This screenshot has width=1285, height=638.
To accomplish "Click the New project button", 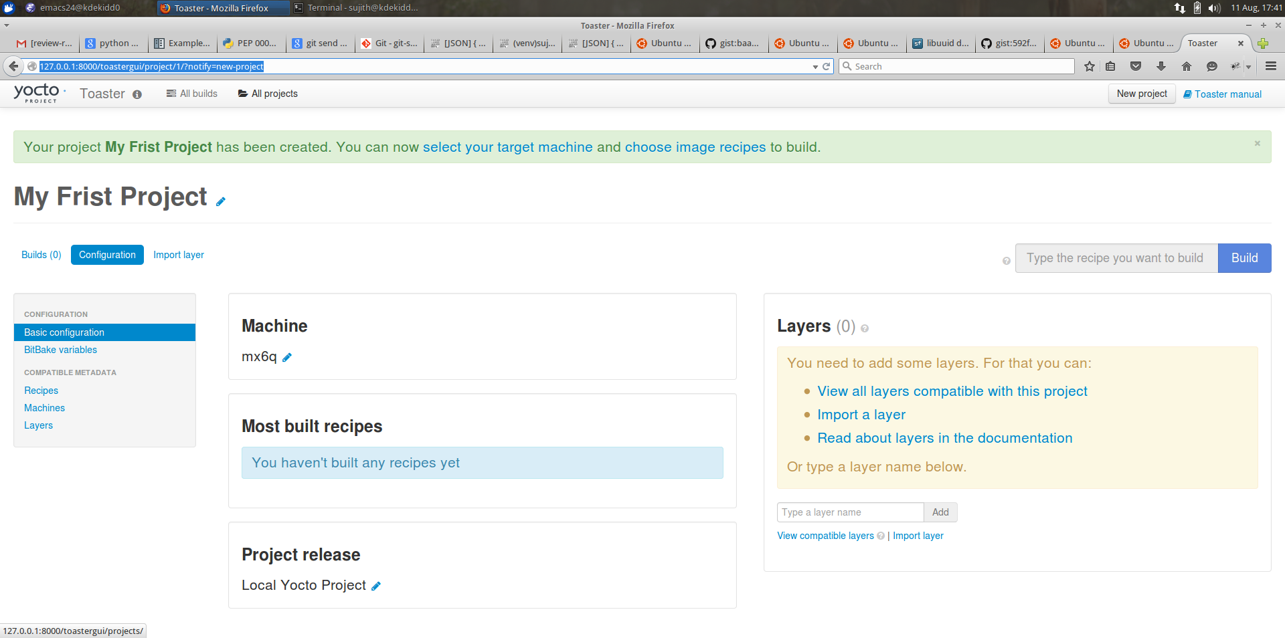I will point(1142,94).
